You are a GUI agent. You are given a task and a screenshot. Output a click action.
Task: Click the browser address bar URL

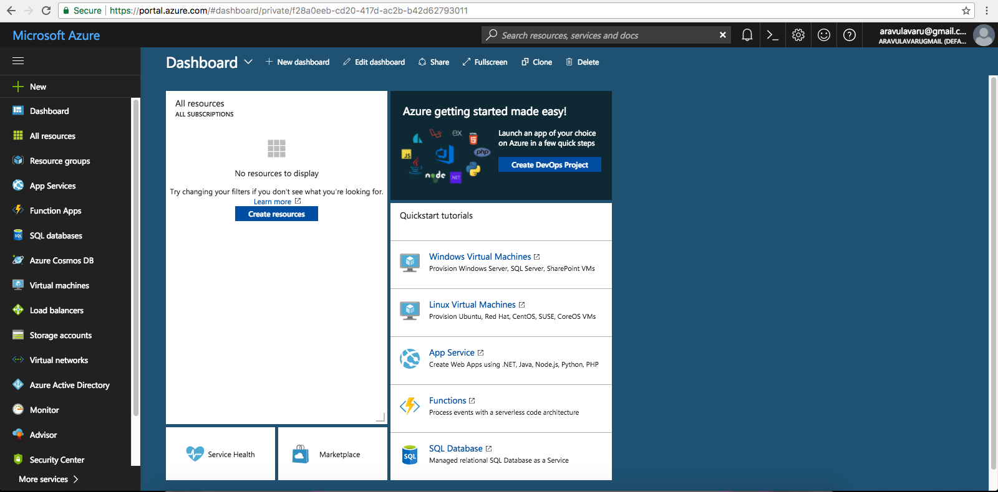coord(289,11)
